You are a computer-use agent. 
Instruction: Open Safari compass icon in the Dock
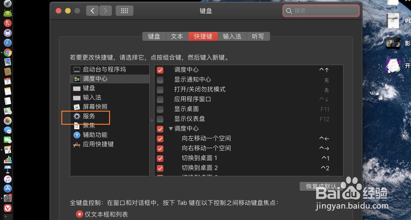7,43
